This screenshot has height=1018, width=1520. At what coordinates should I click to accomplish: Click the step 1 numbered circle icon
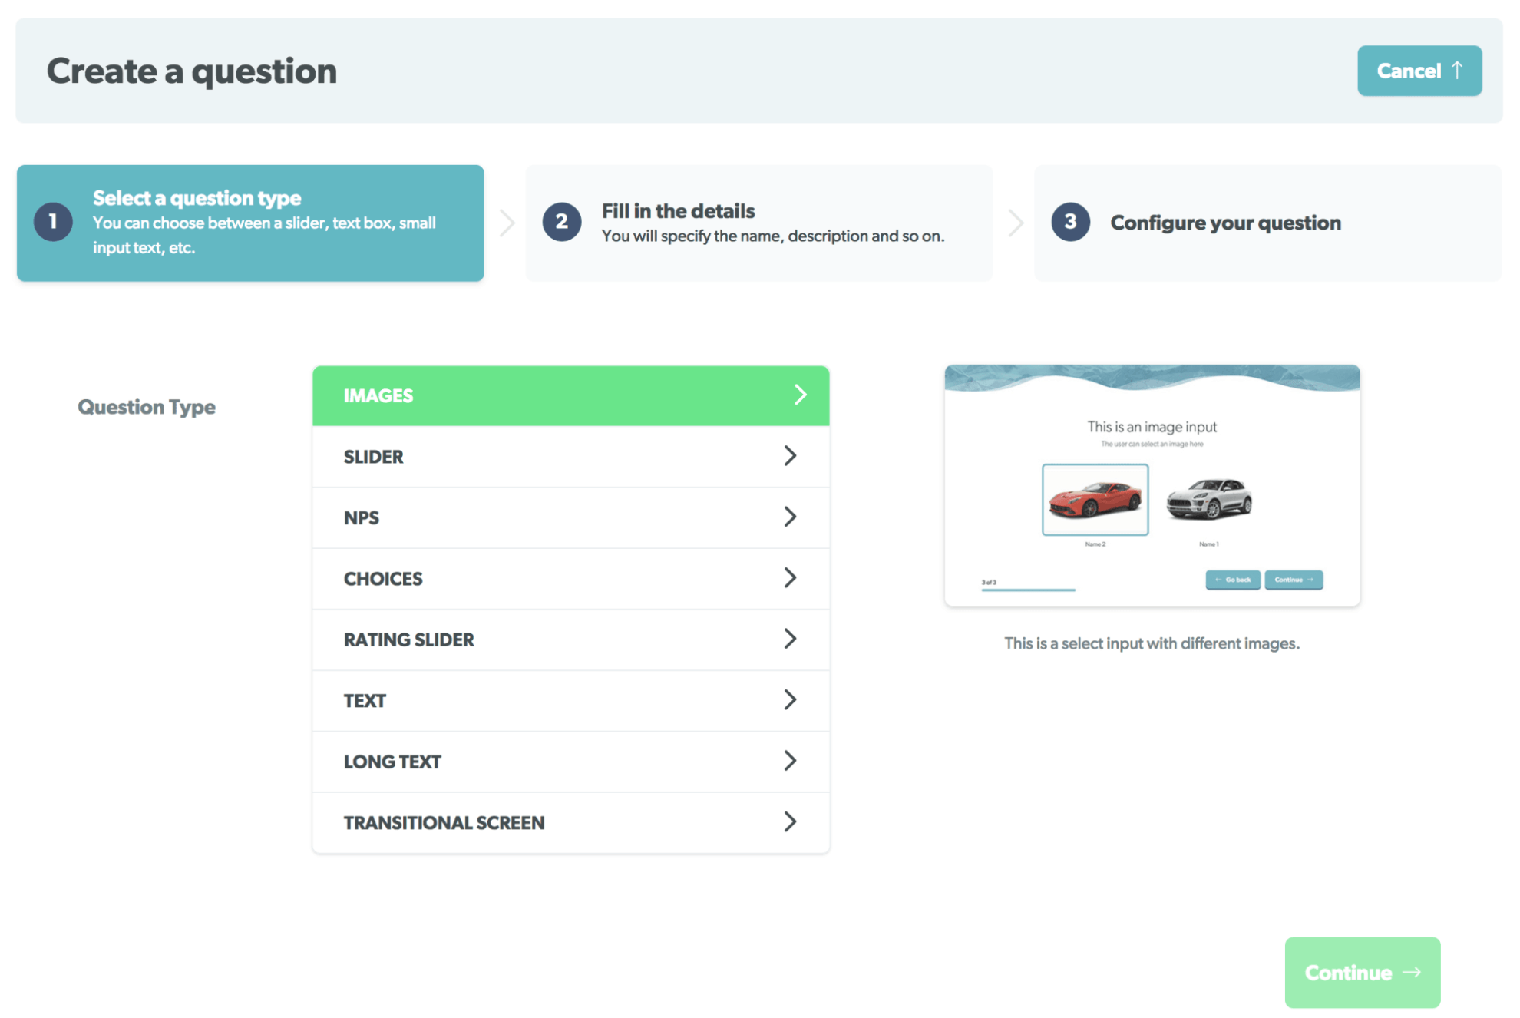point(52,222)
